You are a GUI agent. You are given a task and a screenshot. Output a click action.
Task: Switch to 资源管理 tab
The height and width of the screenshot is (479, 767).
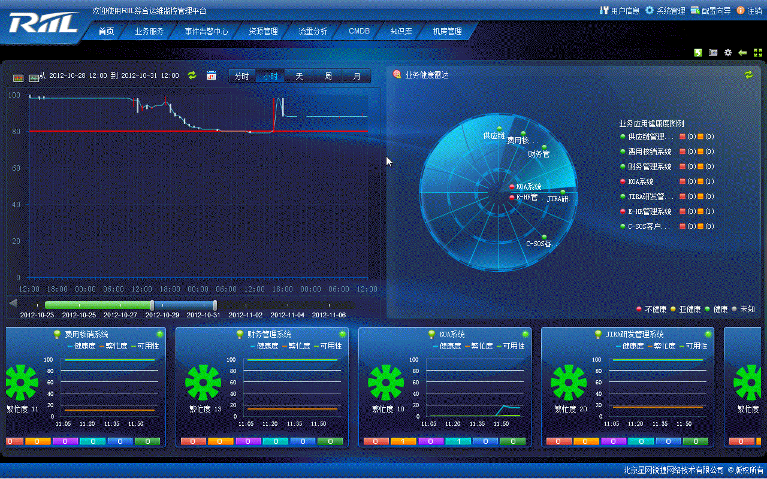[x=264, y=31]
